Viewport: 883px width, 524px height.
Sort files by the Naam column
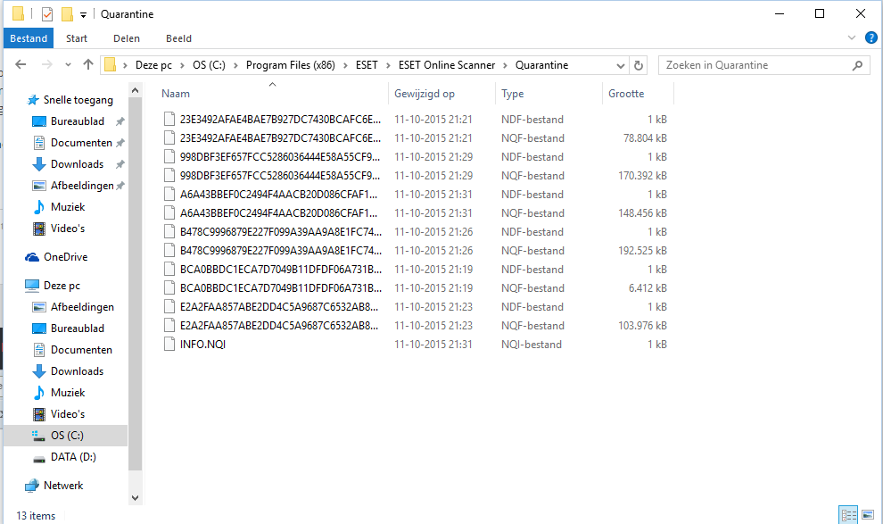pyautogui.click(x=176, y=94)
